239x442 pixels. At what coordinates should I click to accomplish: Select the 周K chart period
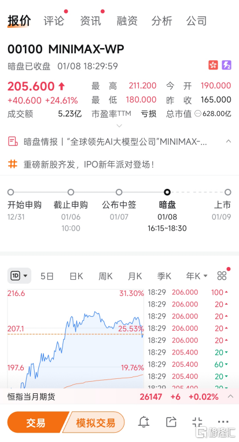[105, 276]
